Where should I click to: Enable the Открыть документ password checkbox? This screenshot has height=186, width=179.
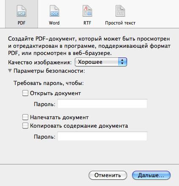25,93
